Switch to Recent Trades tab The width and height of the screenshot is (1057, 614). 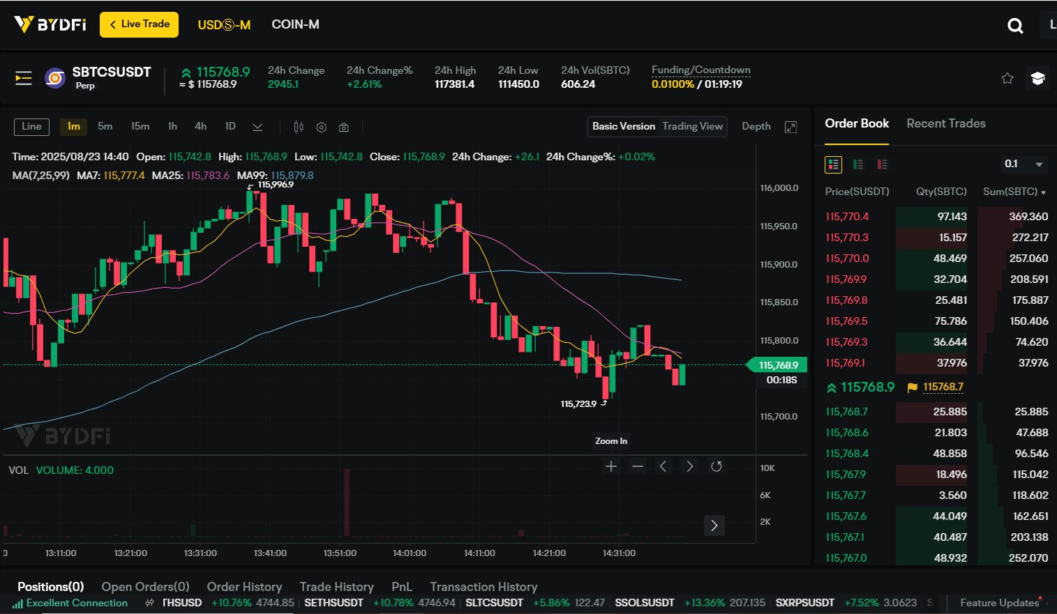pos(945,123)
